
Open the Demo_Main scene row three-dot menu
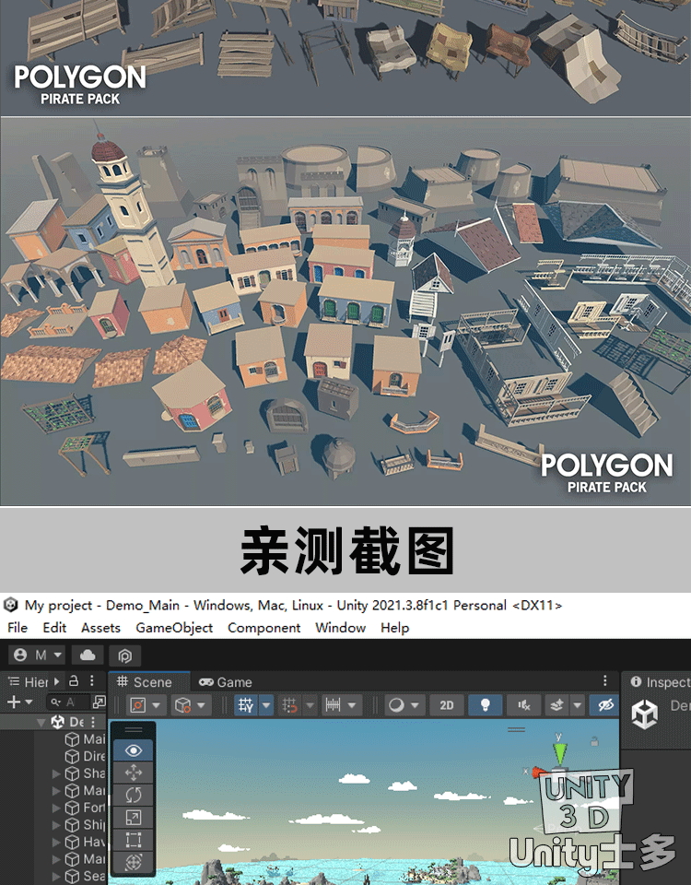pyautogui.click(x=93, y=722)
